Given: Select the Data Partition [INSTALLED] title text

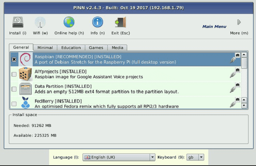Looking at the screenshot, I should click(63, 86).
